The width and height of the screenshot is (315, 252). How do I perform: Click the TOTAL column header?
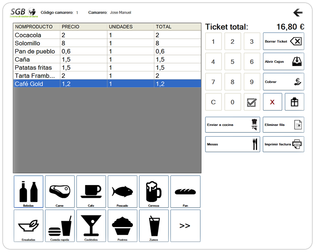click(178, 27)
